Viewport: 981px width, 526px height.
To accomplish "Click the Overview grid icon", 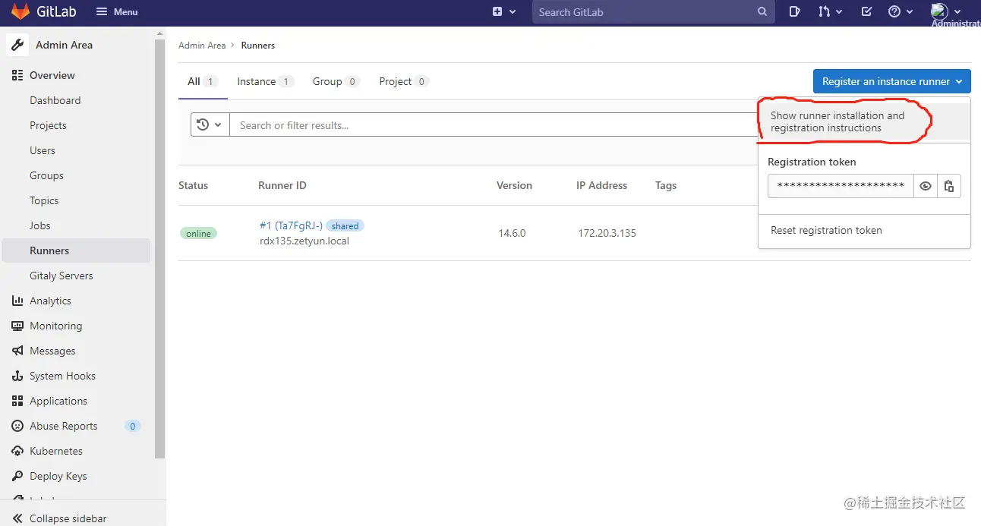I will coord(17,75).
